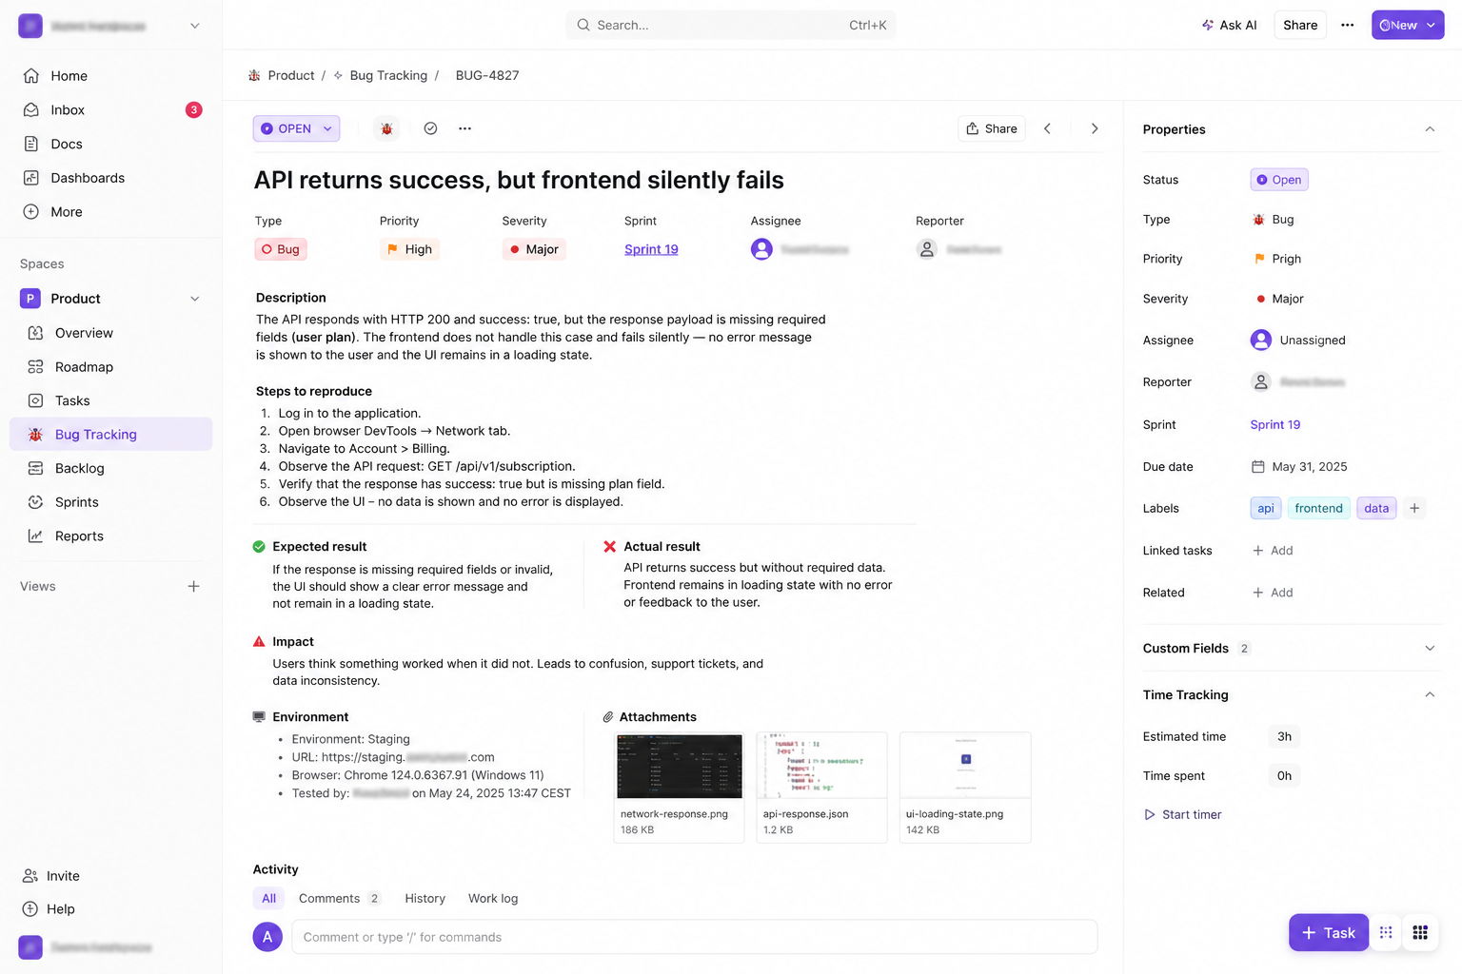The width and height of the screenshot is (1462, 974).
Task: Open the nine-dot apps grid icon
Action: (1420, 933)
